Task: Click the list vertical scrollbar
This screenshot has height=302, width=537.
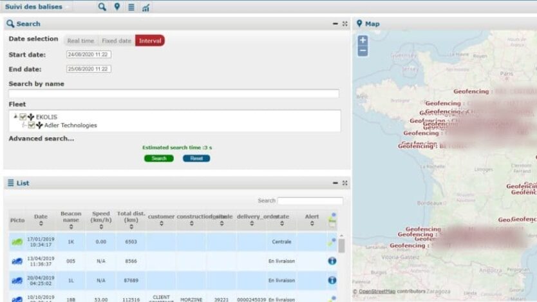Action: pyautogui.click(x=341, y=246)
